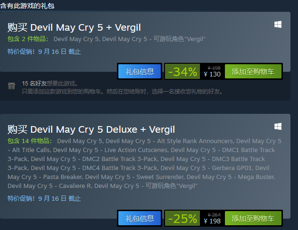
Task: Click the ¥130 discounted price
Action: tap(212, 74)
